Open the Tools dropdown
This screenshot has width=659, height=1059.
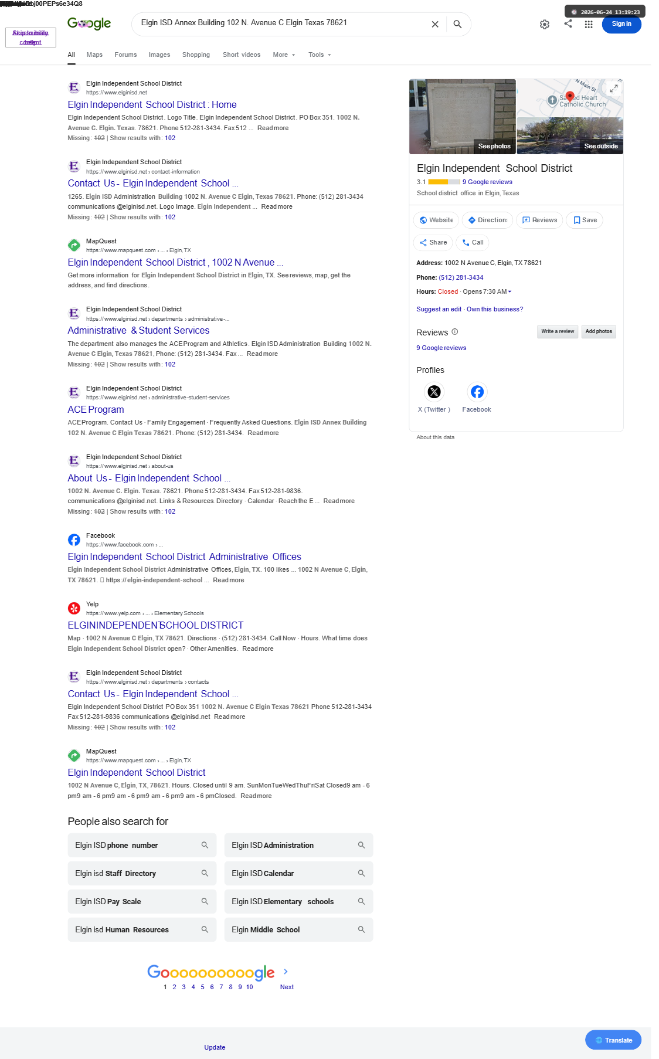coord(320,55)
